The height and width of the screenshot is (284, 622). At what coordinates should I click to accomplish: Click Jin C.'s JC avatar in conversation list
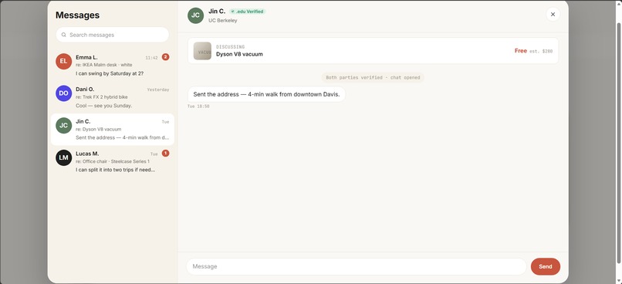[63, 125]
